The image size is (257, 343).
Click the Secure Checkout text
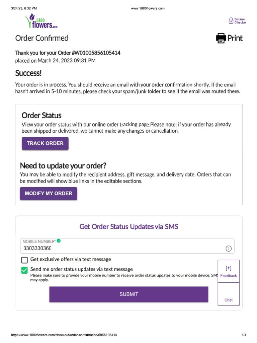pyautogui.click(x=240, y=21)
